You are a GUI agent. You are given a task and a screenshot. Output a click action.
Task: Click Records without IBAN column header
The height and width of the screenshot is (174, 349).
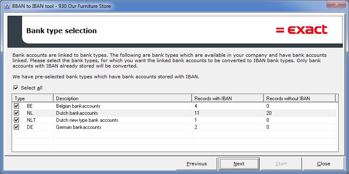[300, 98]
